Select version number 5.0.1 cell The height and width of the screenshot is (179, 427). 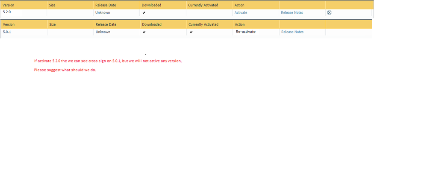pos(7,32)
